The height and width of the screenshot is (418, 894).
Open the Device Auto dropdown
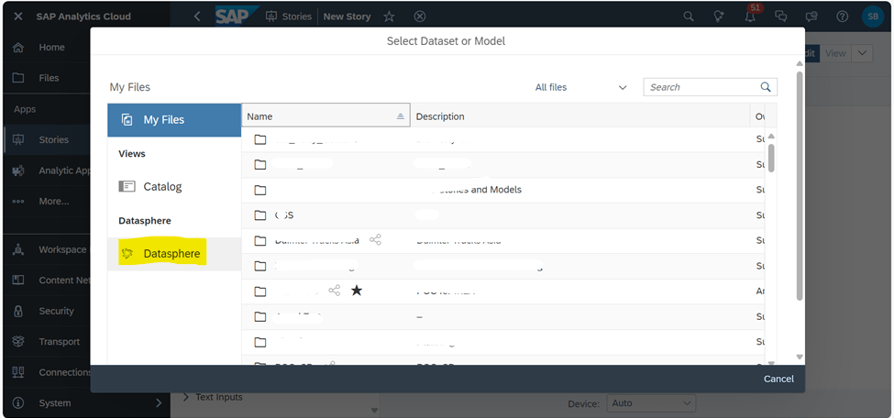point(651,403)
